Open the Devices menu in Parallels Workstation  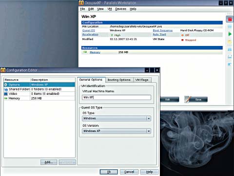pos(121,9)
